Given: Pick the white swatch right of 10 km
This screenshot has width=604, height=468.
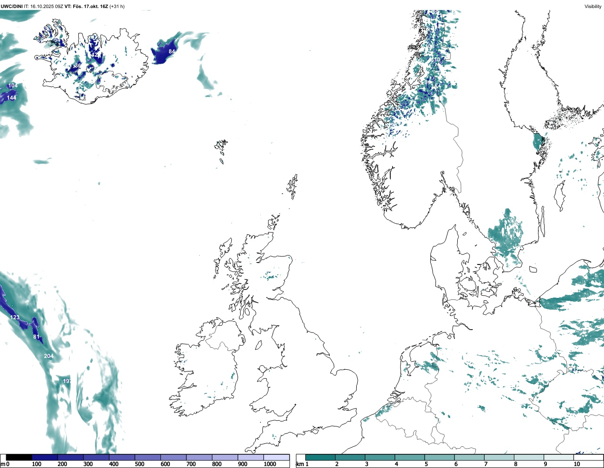Looking at the screenshot, I should tap(588, 457).
